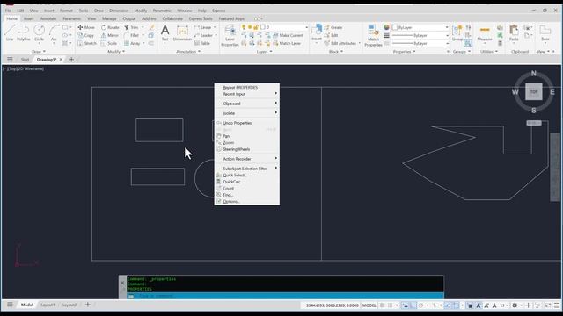Click Create block button
Image resolution: width=563 pixels, height=316 pixels.
point(333,27)
